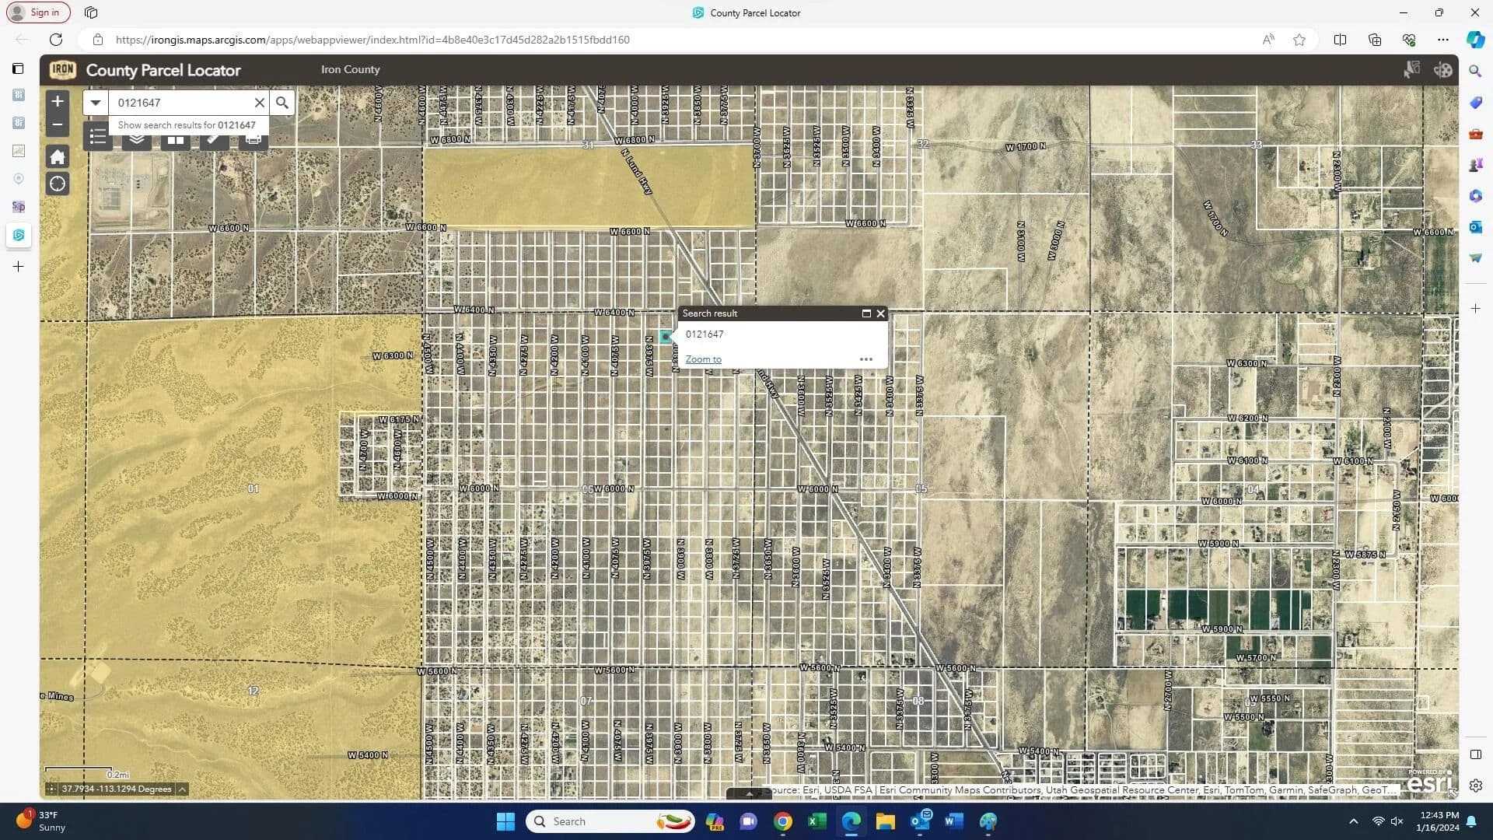Zoom out the map with minus button
1493x840 pixels.
(58, 124)
